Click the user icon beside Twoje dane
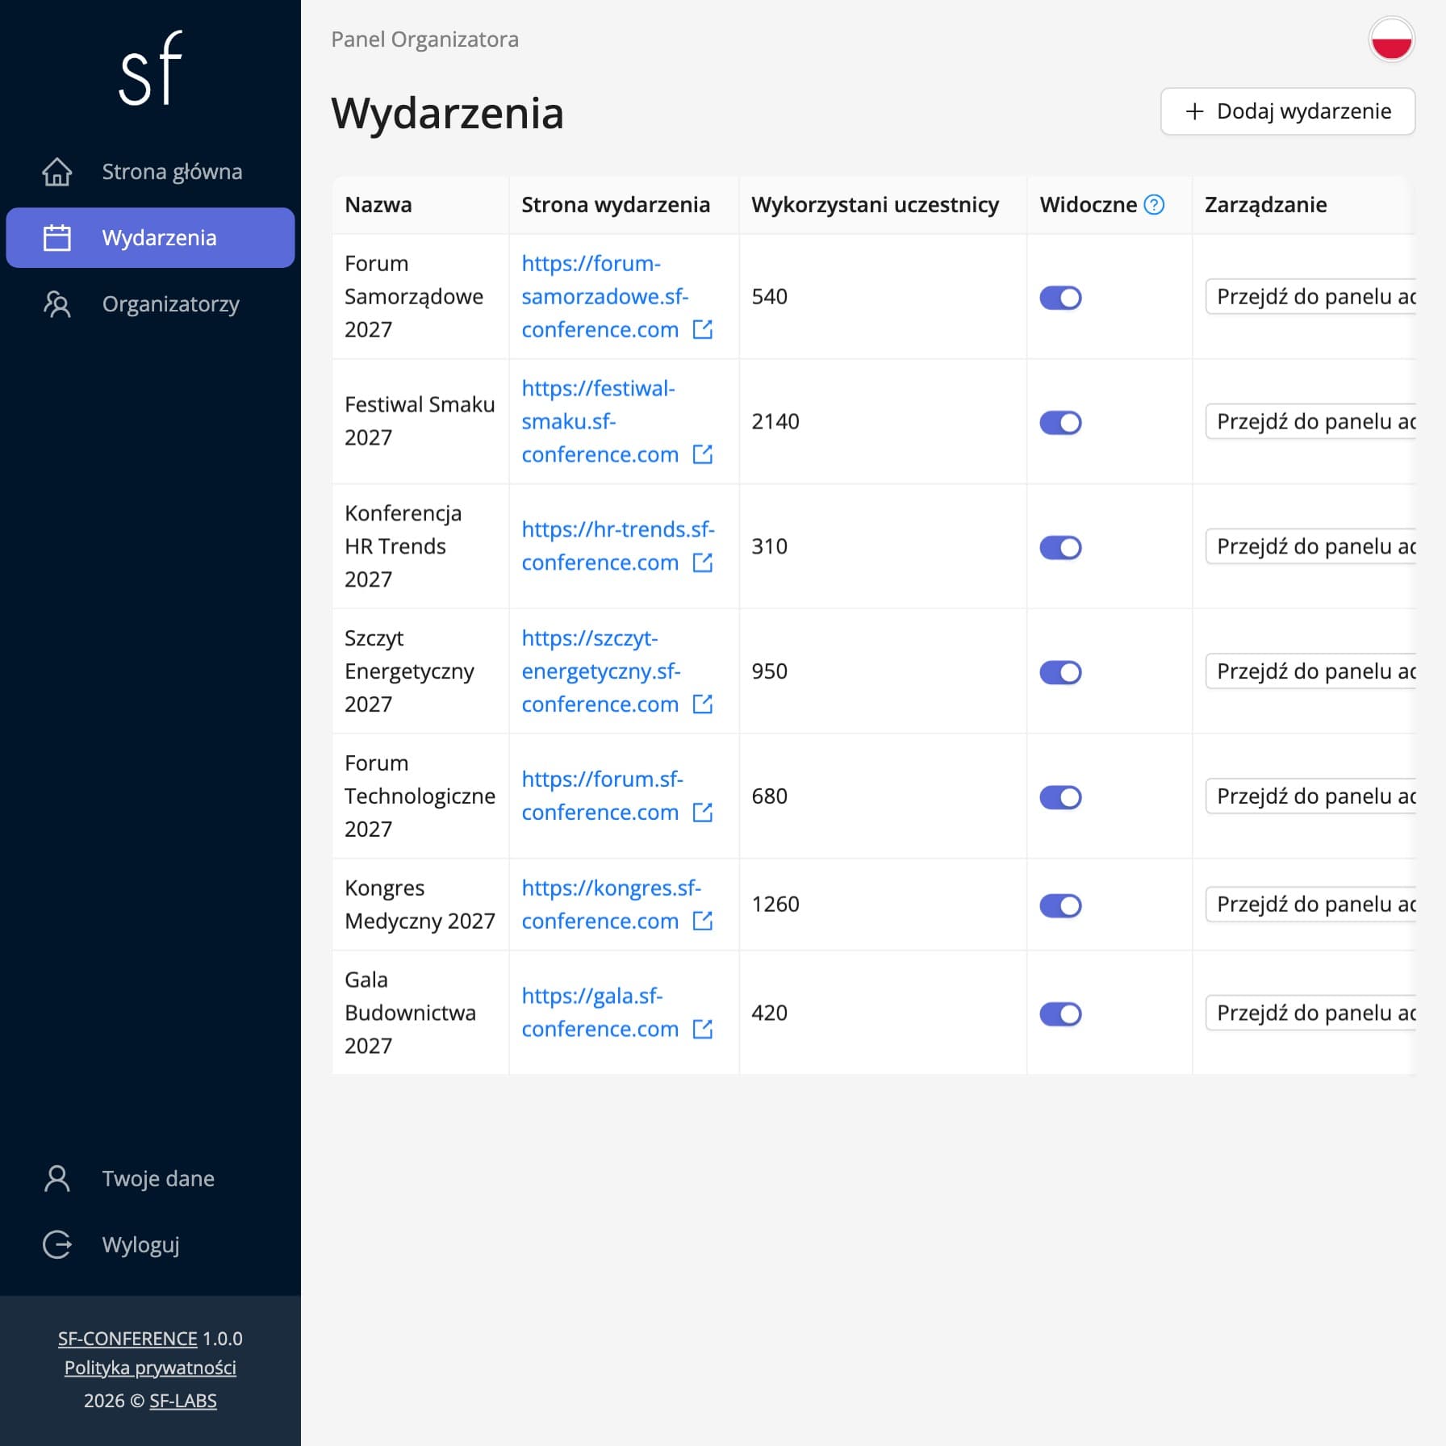Image resolution: width=1446 pixels, height=1446 pixels. coord(57,1179)
